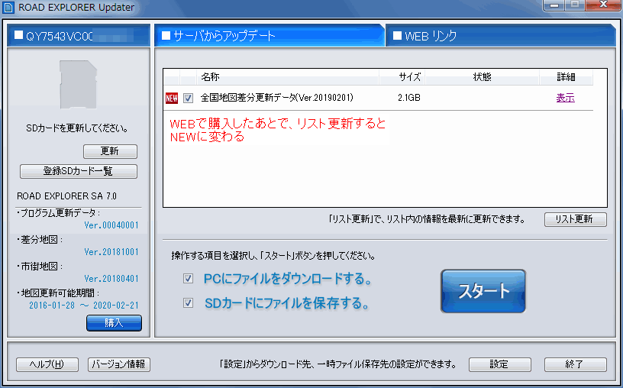
Task: Click the 状態 column header
Action: (482, 77)
